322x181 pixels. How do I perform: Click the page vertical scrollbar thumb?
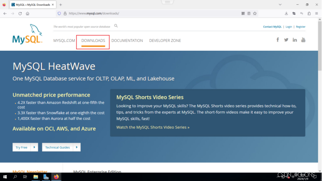coord(320,46)
